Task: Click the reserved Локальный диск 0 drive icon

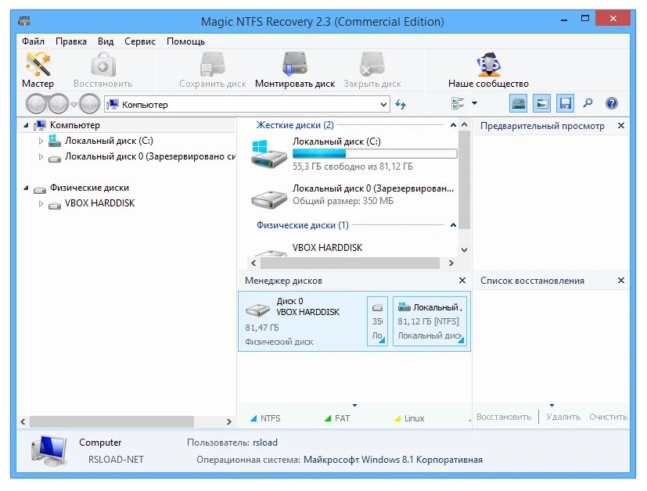Action: tap(268, 199)
